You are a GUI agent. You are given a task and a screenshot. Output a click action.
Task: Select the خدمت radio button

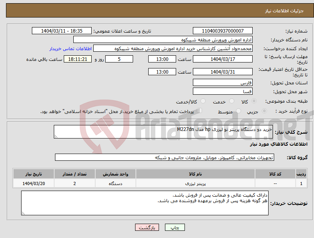tap(232, 101)
